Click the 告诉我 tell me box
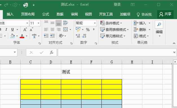The image size is (177, 108). (x=144, y=14)
